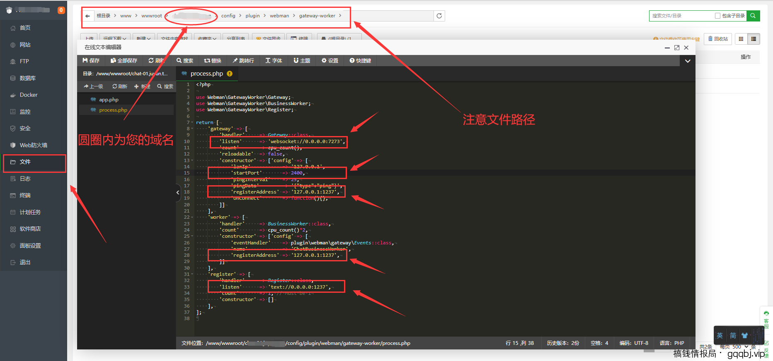This screenshot has height=361, width=773.
Task: Collapse the editor file sidebar arrow
Action: click(178, 192)
